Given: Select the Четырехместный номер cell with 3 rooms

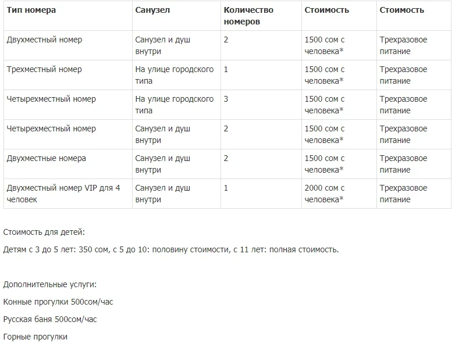Looking at the screenshot, I should coord(51,99).
